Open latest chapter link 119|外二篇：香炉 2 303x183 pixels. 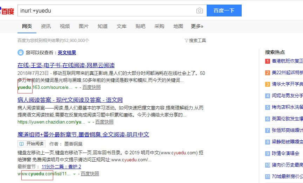click(x=61, y=167)
